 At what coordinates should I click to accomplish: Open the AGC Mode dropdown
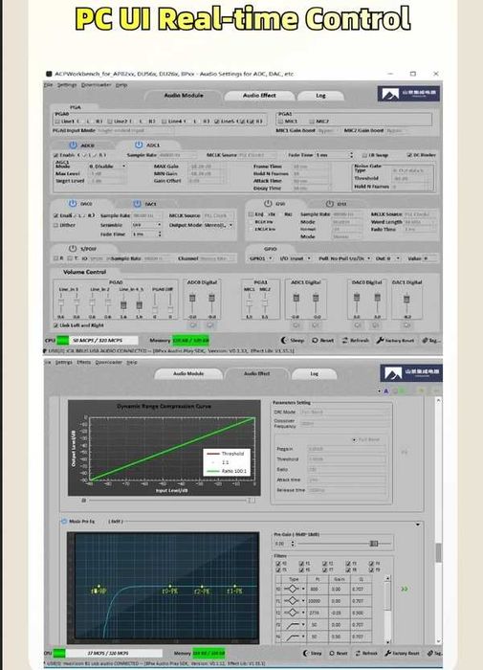coord(107,167)
